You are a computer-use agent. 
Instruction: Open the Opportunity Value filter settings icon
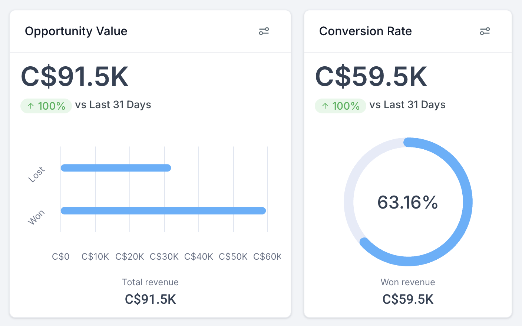tap(264, 31)
